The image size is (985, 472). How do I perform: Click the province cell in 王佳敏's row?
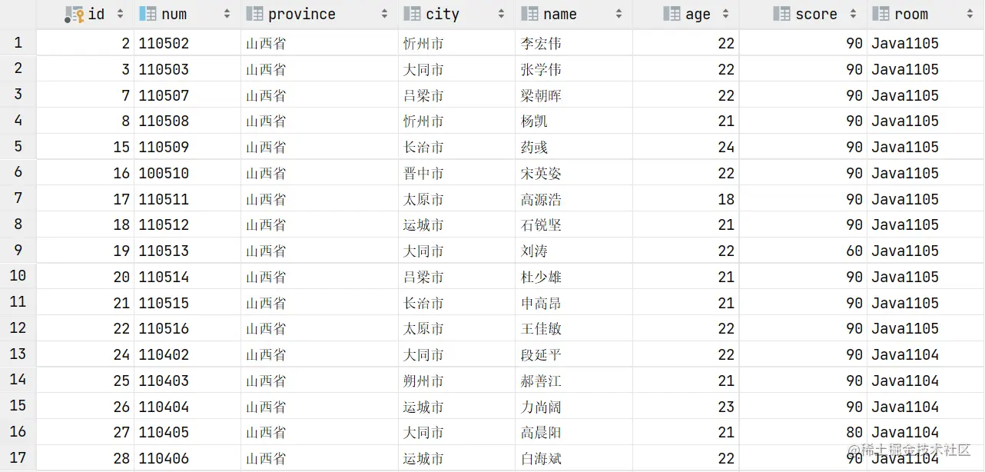click(x=266, y=329)
